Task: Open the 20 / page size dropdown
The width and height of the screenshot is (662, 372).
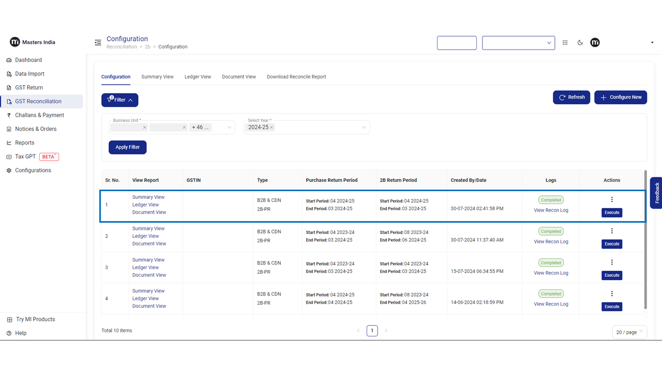Action: click(629, 332)
